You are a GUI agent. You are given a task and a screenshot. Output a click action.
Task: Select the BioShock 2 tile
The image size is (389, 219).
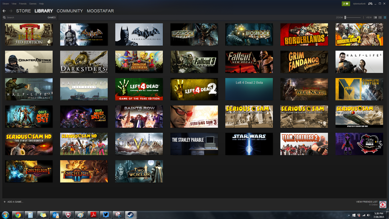[x=249, y=35]
